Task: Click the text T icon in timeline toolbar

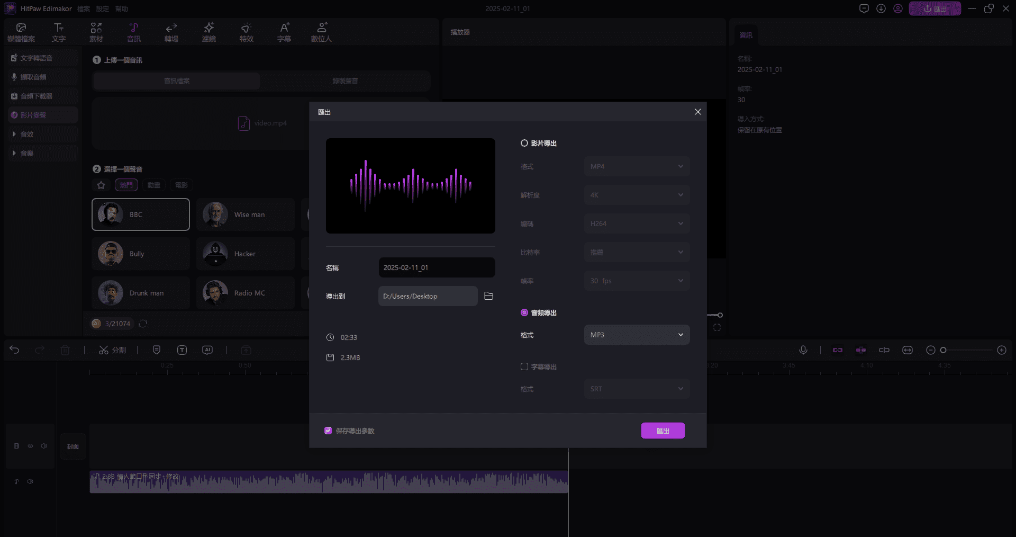Action: pyautogui.click(x=182, y=350)
